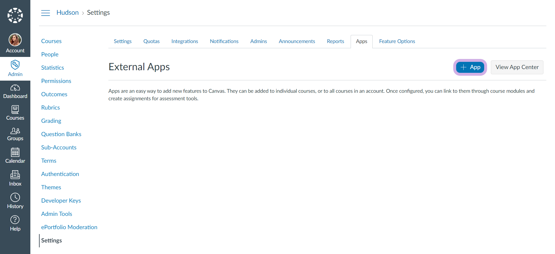
Task: Open Grading in account menu
Action: pos(51,121)
